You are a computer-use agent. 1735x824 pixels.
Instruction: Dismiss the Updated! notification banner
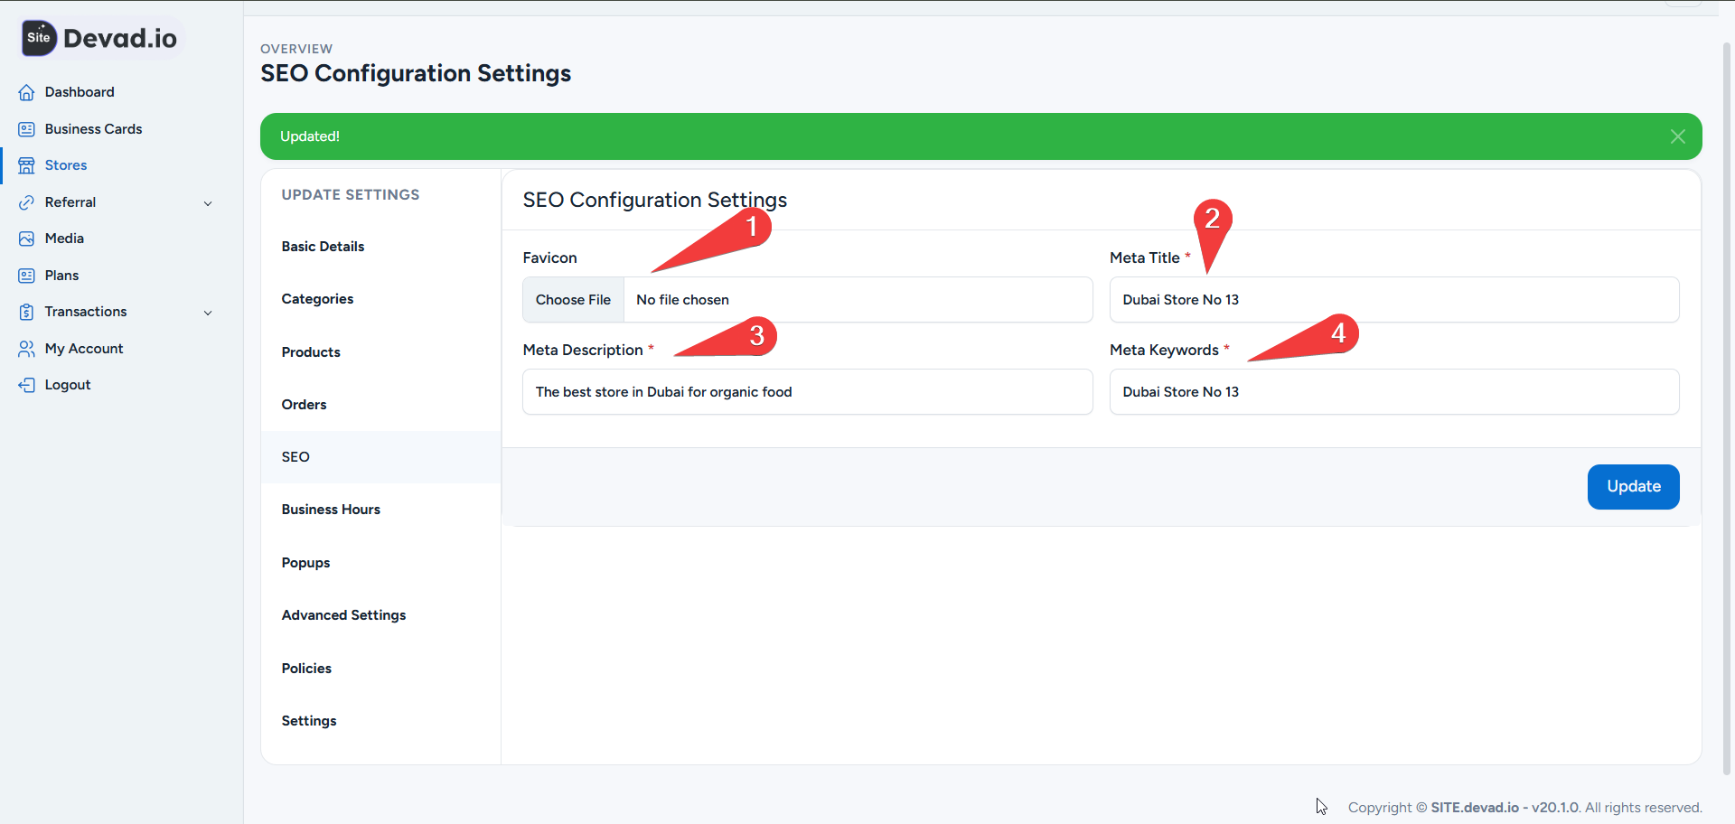click(1678, 136)
